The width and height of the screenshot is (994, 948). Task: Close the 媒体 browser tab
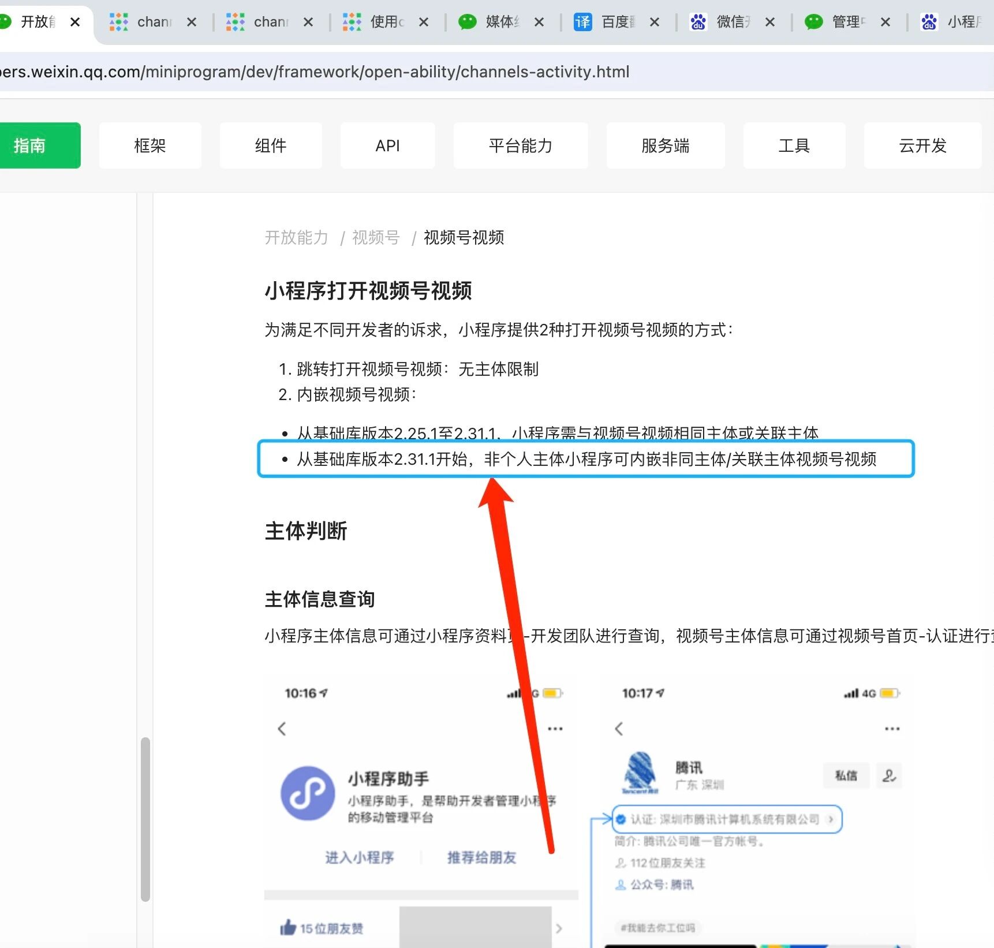click(x=539, y=22)
